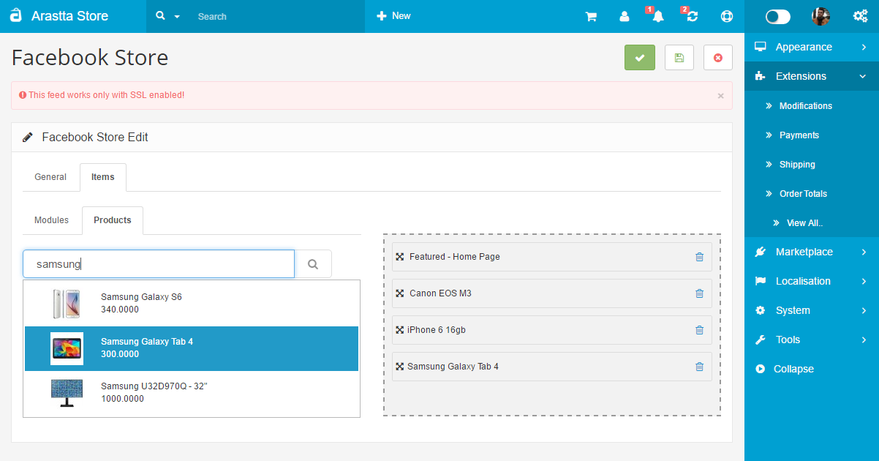The width and height of the screenshot is (879, 461).
Task: Click the Arastta Store title link
Action: (x=69, y=16)
